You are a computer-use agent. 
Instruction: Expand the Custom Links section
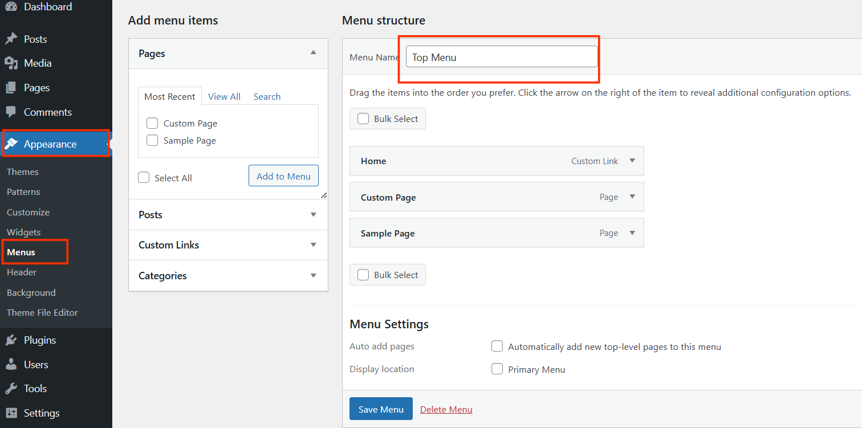point(313,245)
